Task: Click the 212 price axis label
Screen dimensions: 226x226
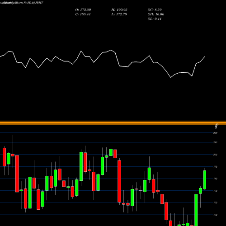Action: tap(215, 142)
